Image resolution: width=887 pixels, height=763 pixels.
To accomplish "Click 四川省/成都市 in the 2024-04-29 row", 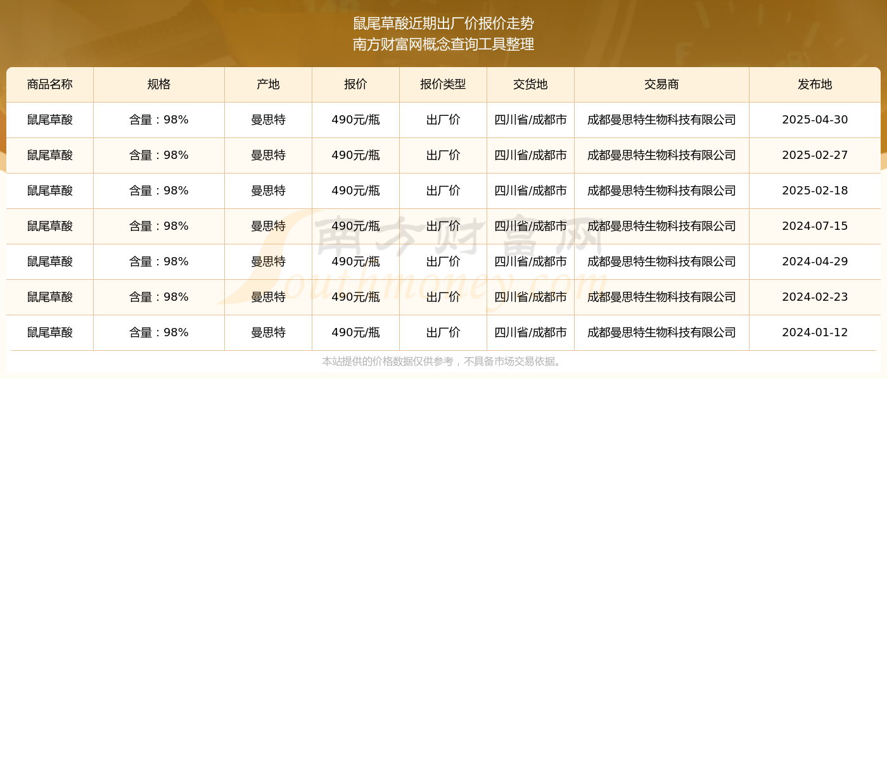I will 530,262.
